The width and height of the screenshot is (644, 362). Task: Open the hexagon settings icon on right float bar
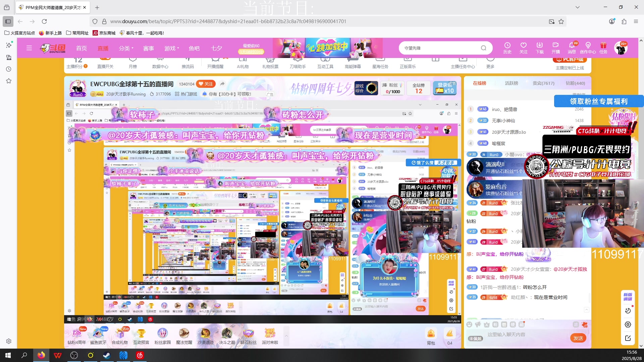pyautogui.click(x=628, y=324)
